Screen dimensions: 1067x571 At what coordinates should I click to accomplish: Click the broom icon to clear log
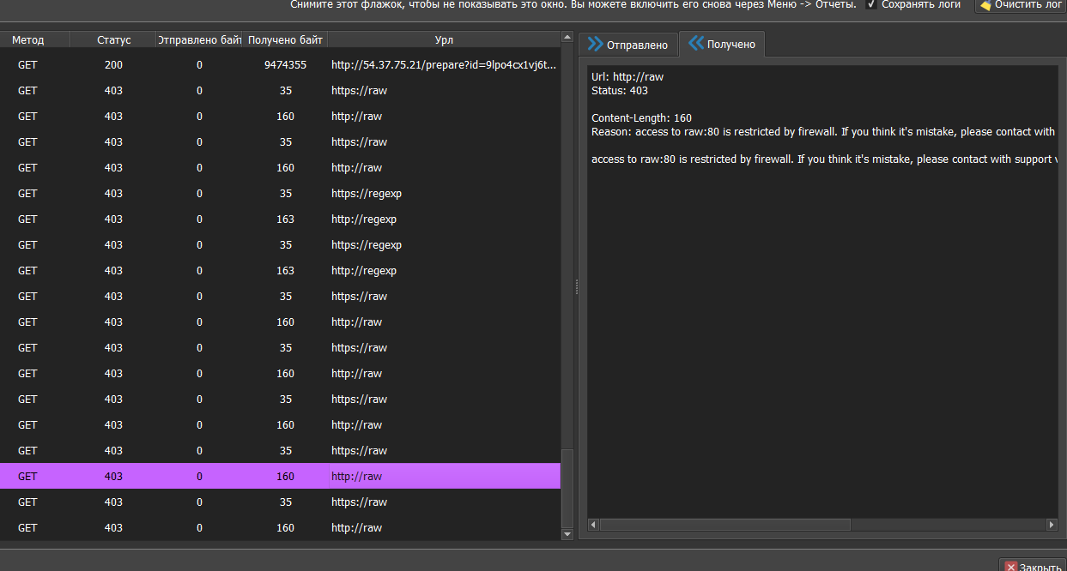990,6
